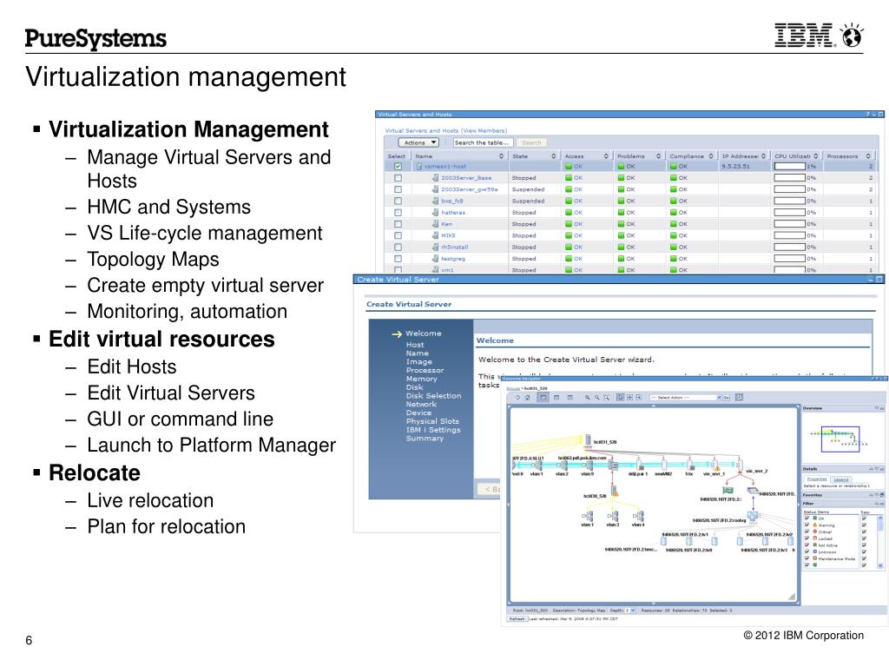Open the 2003Server_Base server link
The image size is (889, 667).
pyautogui.click(x=466, y=178)
